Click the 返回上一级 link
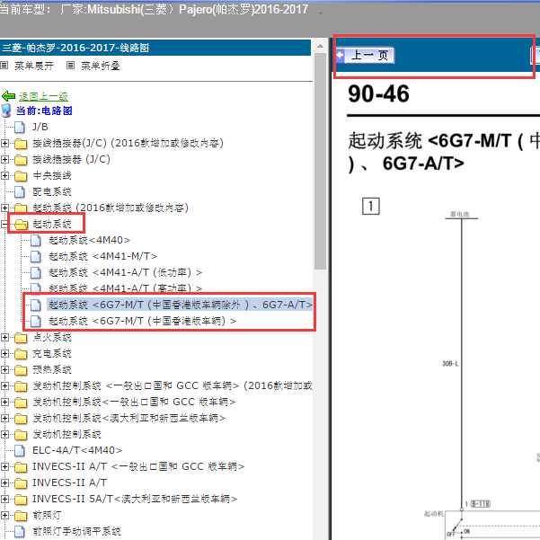Screen dimensions: 540x540 [x=43, y=96]
